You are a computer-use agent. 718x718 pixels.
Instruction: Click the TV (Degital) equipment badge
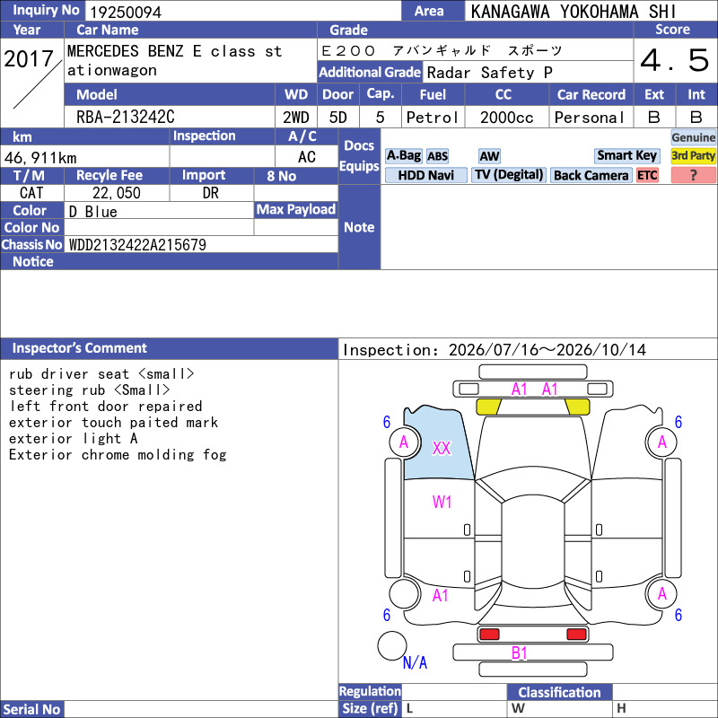point(509,175)
